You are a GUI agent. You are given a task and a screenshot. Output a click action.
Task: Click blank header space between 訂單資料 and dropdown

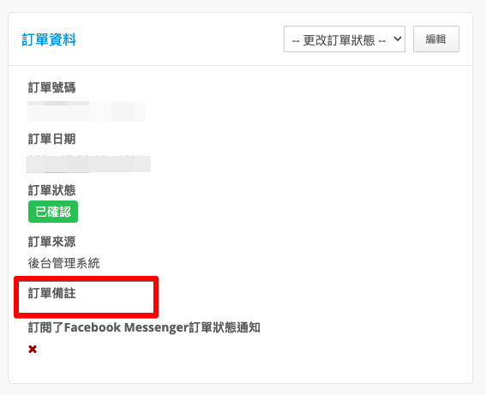(180, 39)
